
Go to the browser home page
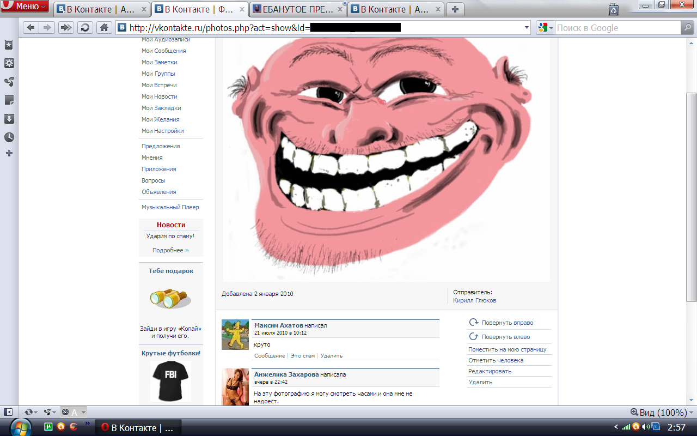coord(104,28)
